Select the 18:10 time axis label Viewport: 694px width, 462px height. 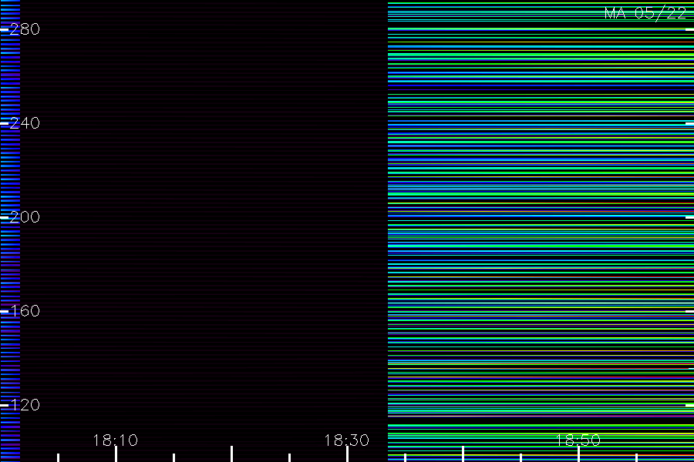pyautogui.click(x=116, y=440)
